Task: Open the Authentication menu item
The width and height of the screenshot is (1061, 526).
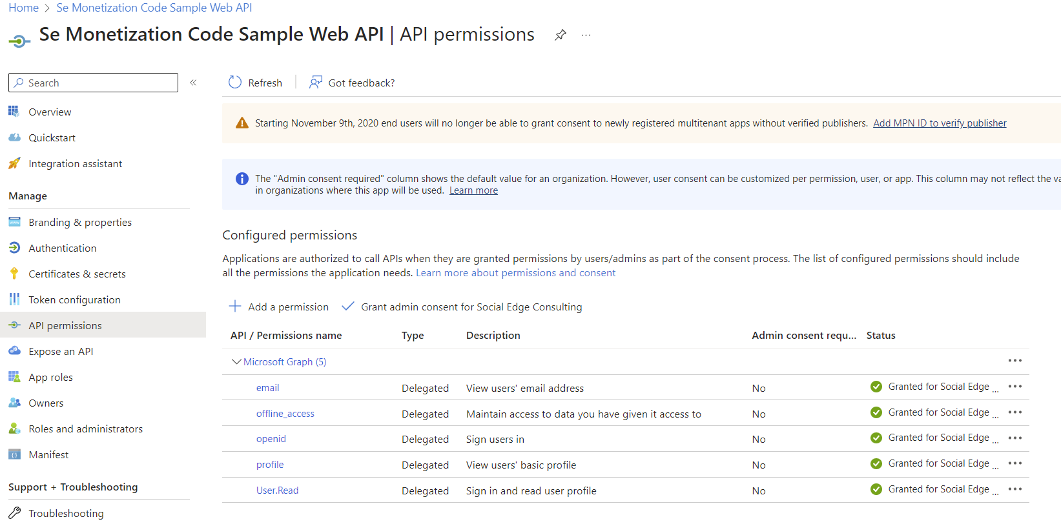Action: [62, 248]
